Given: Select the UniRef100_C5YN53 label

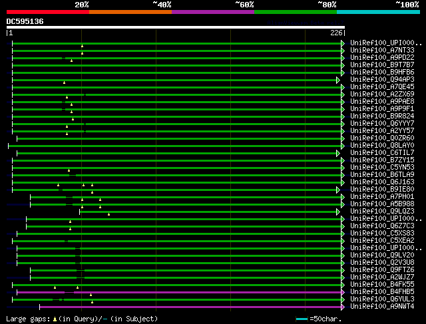Looking at the screenshot, I should (382, 168).
